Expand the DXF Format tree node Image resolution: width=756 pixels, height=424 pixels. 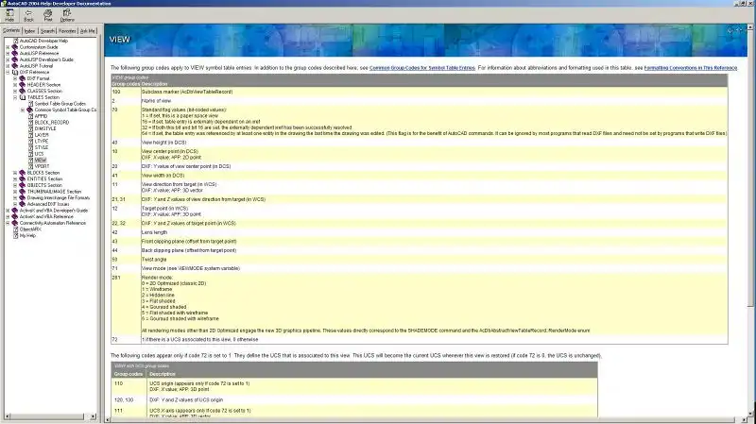pos(15,78)
